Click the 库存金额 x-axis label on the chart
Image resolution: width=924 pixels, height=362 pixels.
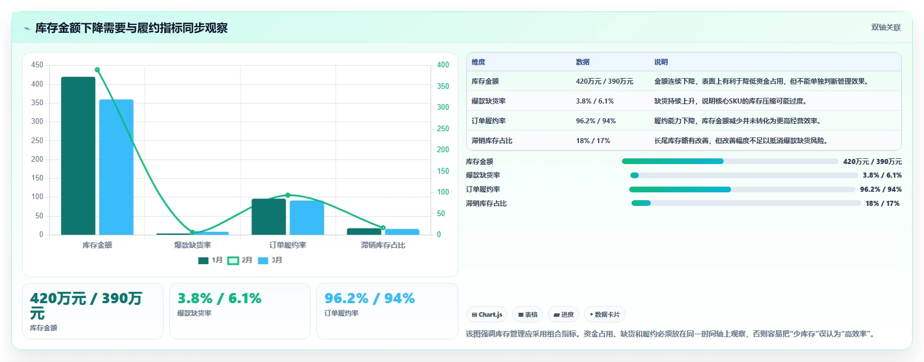97,245
